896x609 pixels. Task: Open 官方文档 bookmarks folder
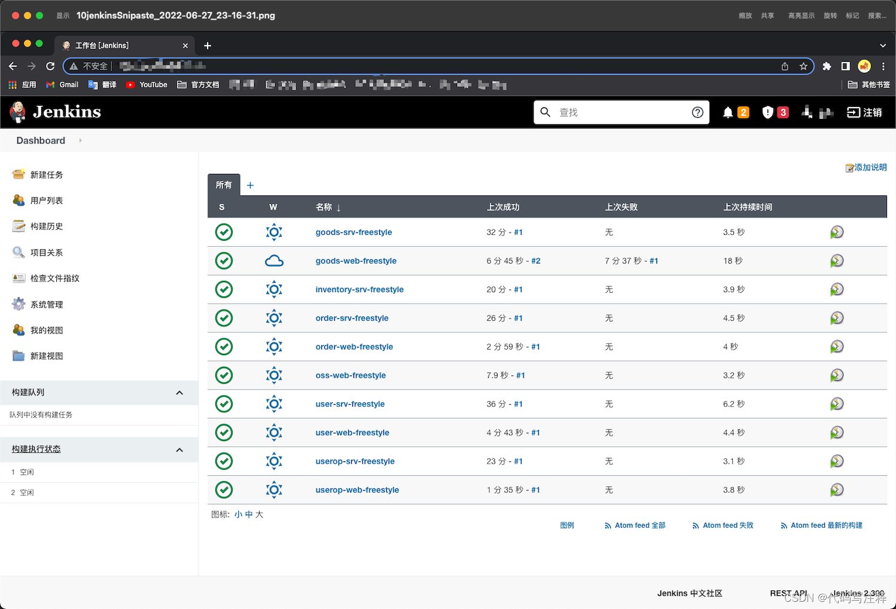pos(198,85)
